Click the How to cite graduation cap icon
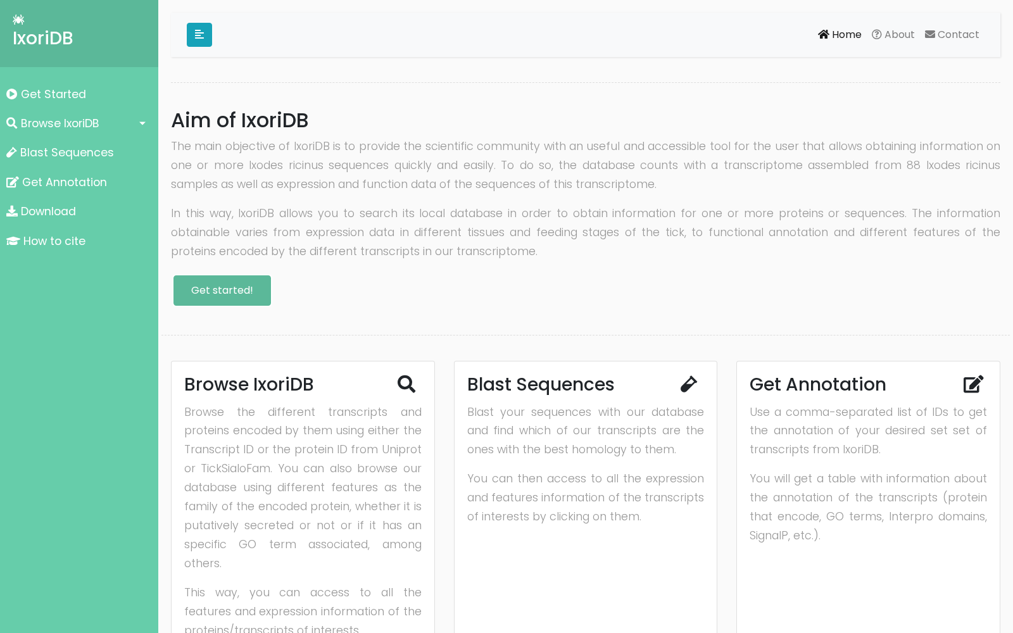The height and width of the screenshot is (633, 1013). point(13,241)
